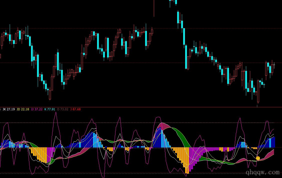
Task: Open the qhqqw.com watermark link
Action: (261, 172)
